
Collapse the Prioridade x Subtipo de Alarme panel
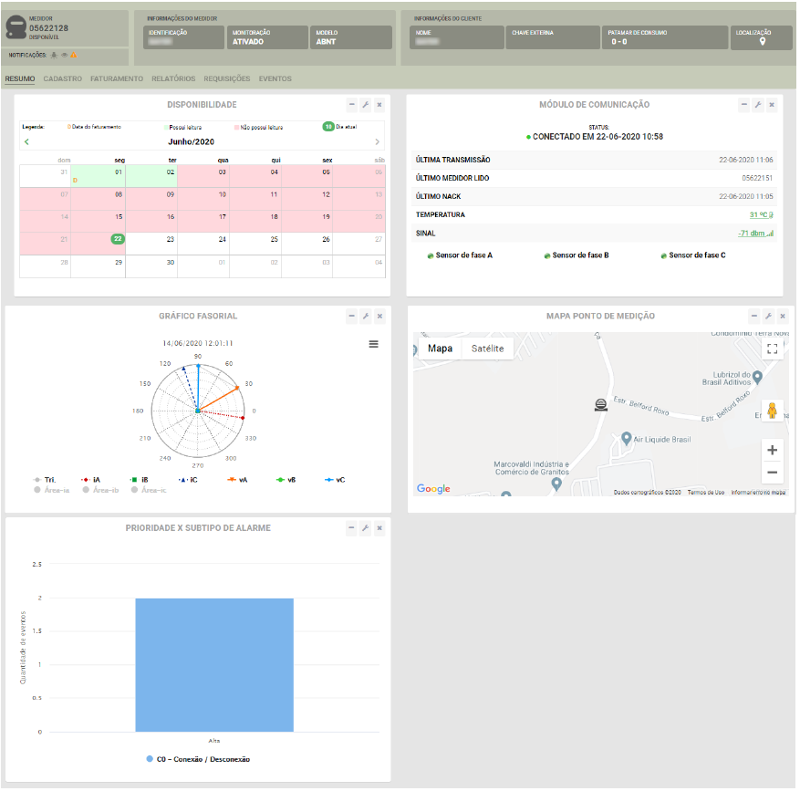click(x=351, y=527)
